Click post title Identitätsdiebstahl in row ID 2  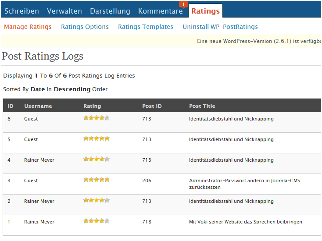pos(231,202)
